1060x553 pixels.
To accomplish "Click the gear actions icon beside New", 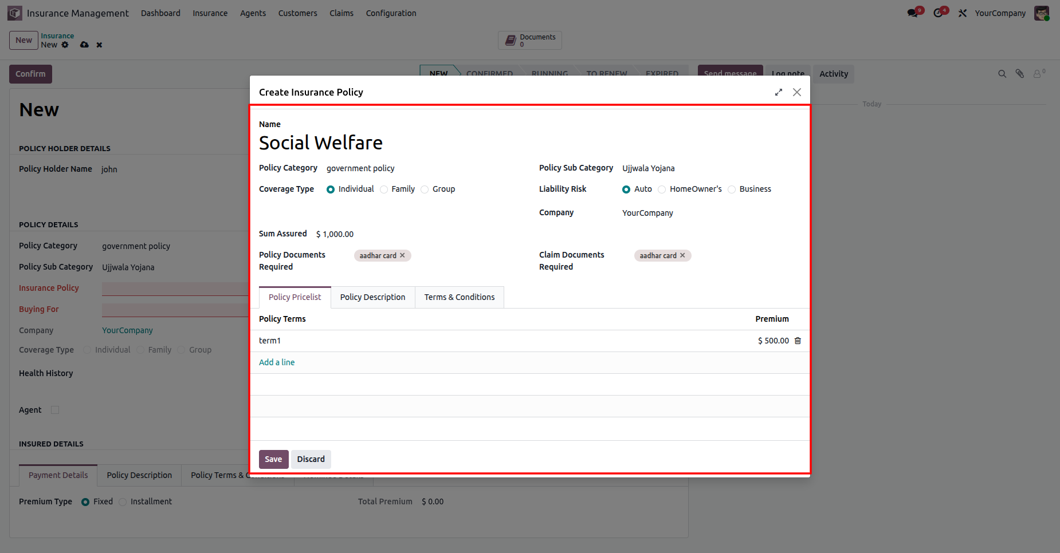I will click(x=65, y=45).
